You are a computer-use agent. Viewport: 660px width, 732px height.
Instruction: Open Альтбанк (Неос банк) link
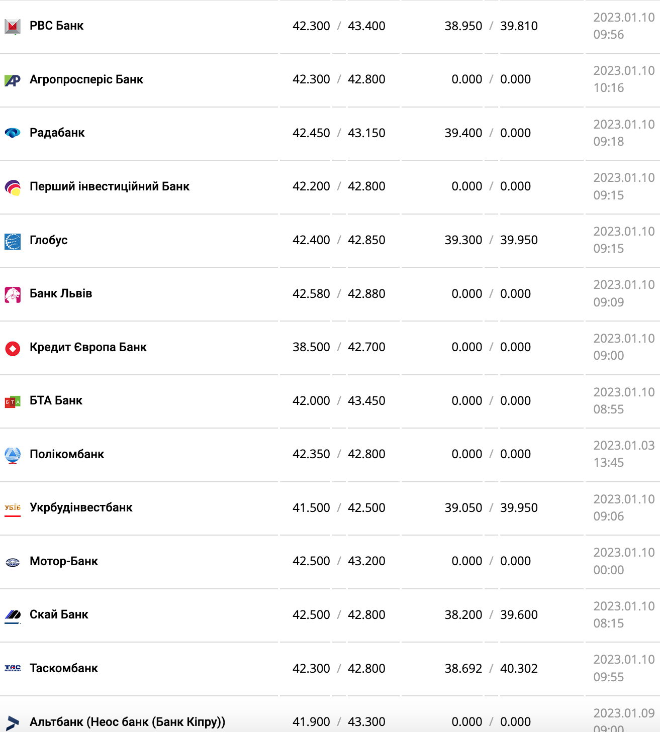click(x=127, y=722)
